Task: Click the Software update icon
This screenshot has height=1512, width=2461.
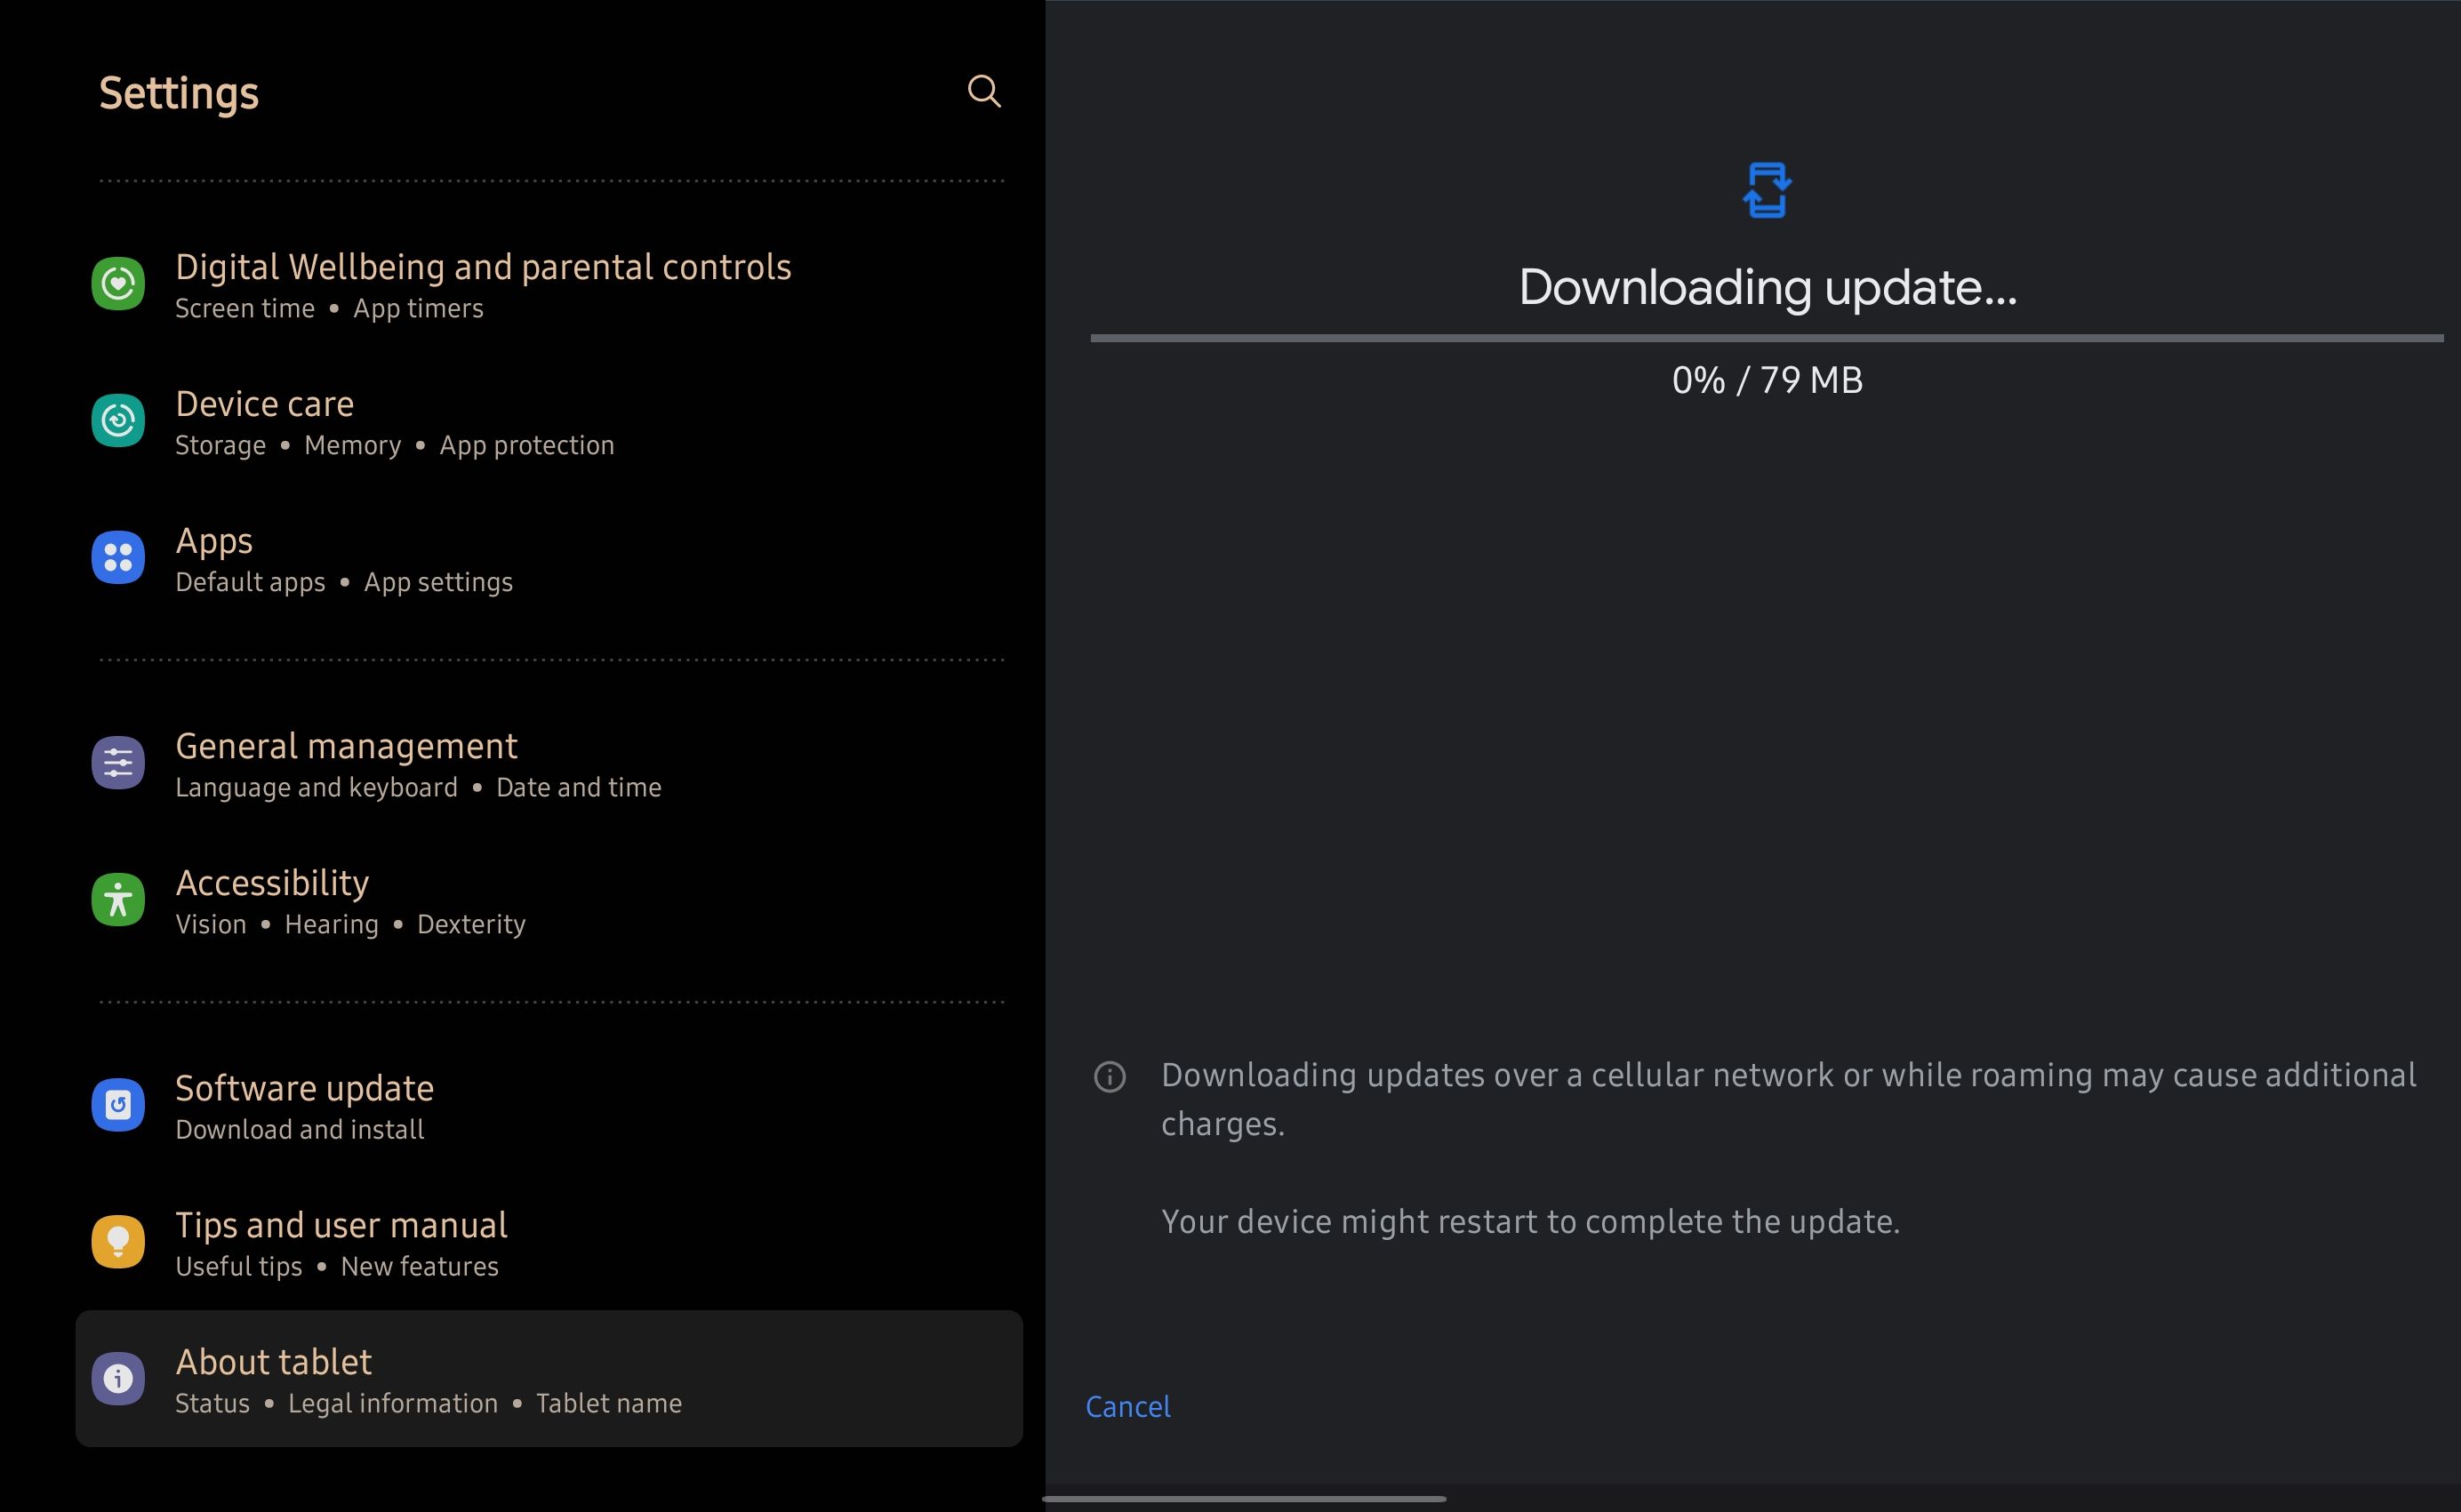Action: point(117,1104)
